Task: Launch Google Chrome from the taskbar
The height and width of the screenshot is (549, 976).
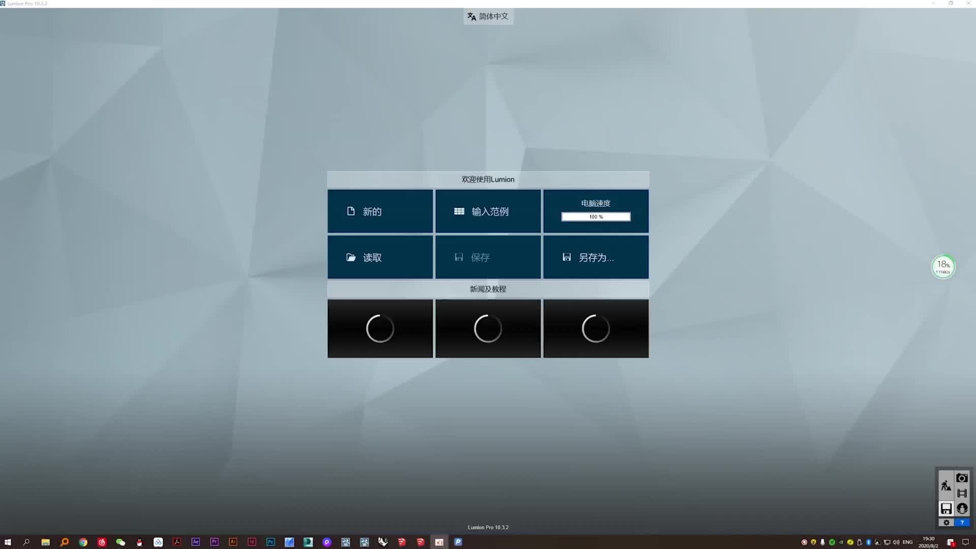Action: 83,542
